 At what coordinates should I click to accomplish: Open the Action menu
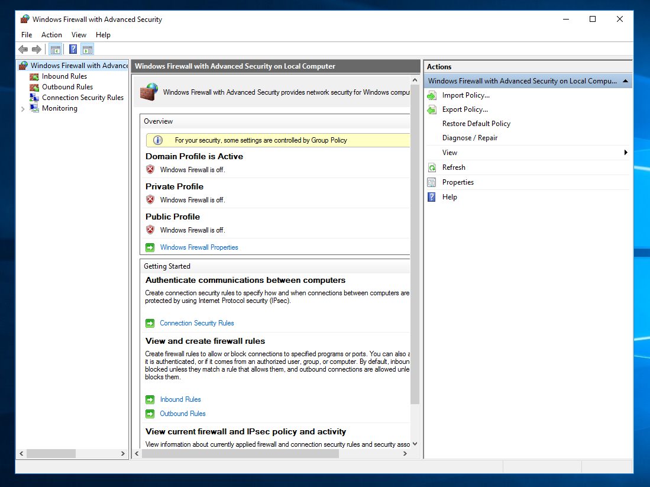click(x=51, y=35)
